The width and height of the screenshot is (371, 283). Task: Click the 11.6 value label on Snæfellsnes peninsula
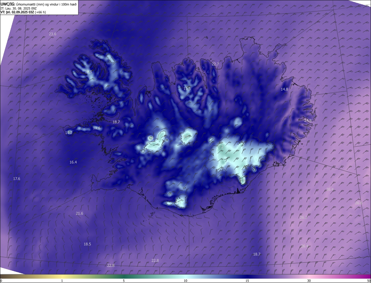point(97,128)
